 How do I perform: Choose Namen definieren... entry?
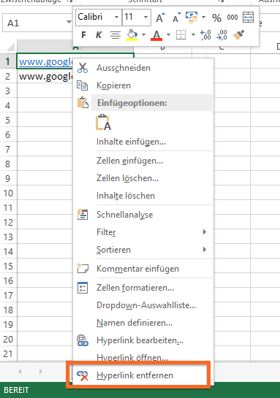(x=143, y=323)
